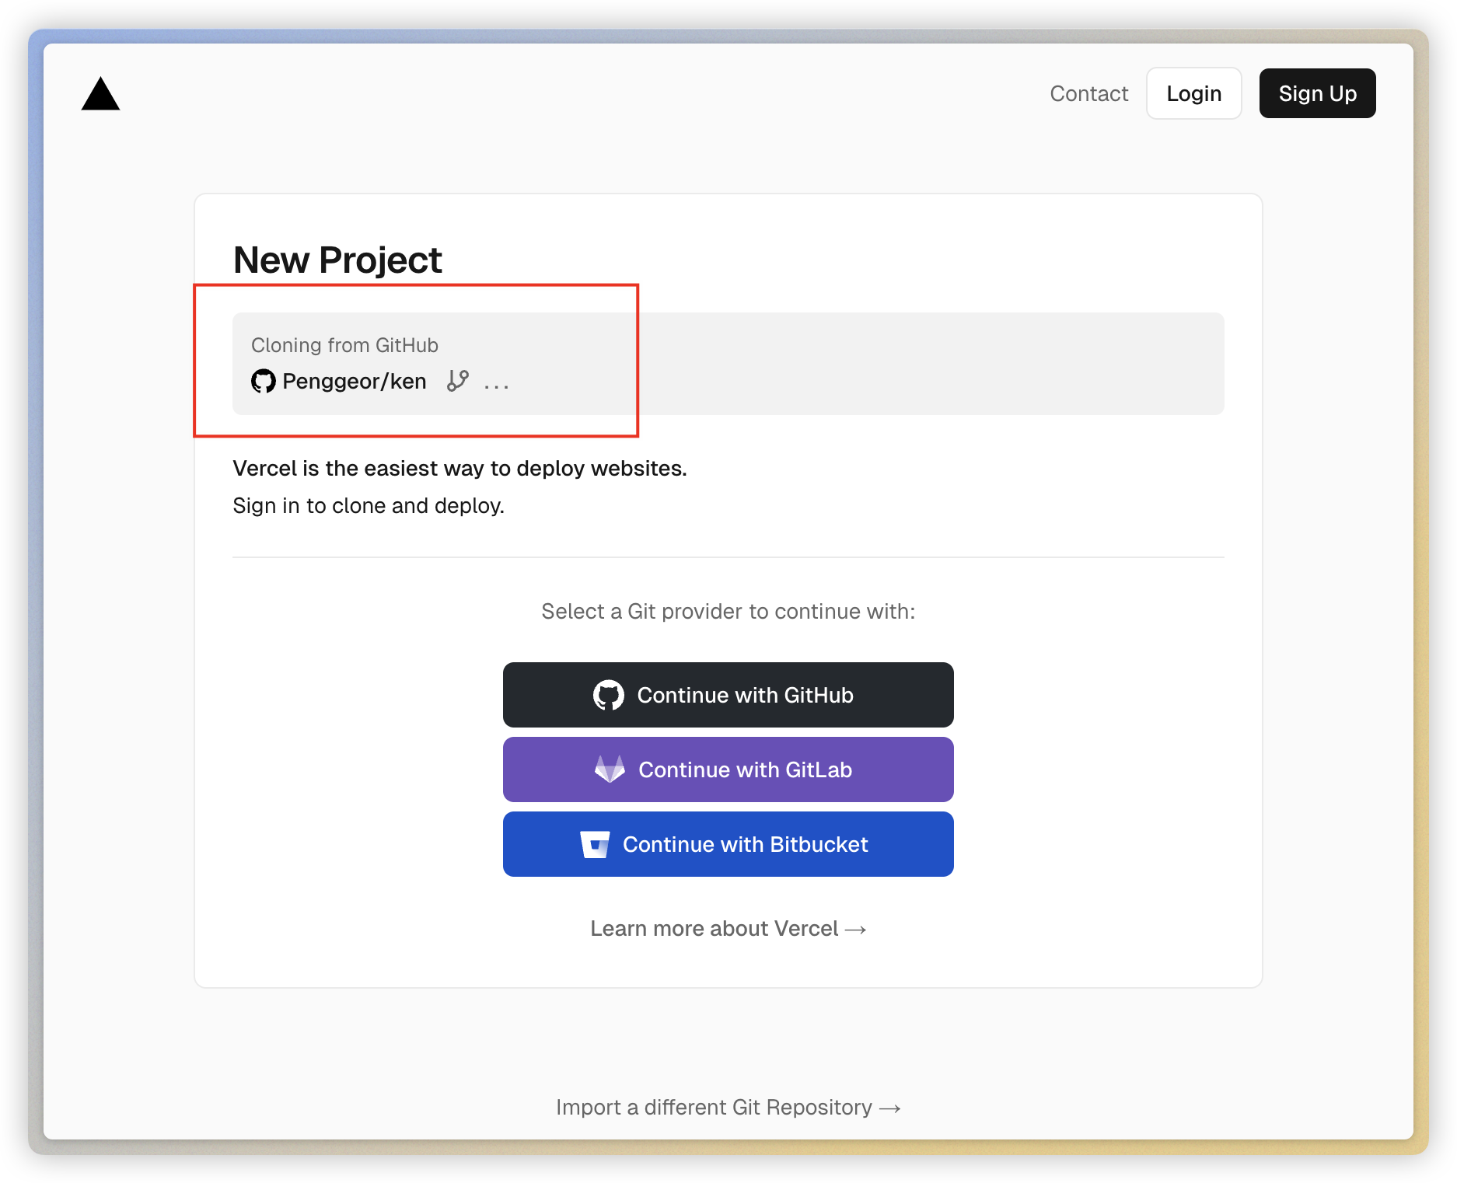
Task: Click "Sign in to clone and deploy." text
Action: pos(369,505)
